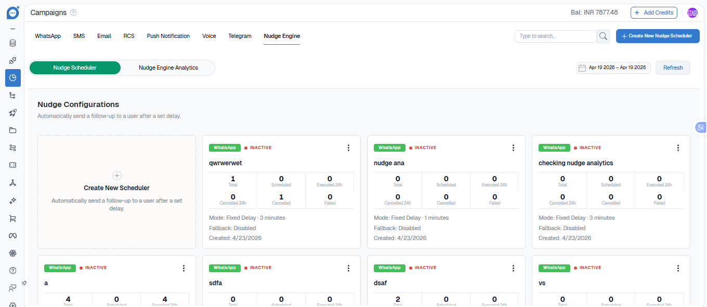Open the WhatsApp campaigns tab
707x307 pixels.
tap(48, 36)
